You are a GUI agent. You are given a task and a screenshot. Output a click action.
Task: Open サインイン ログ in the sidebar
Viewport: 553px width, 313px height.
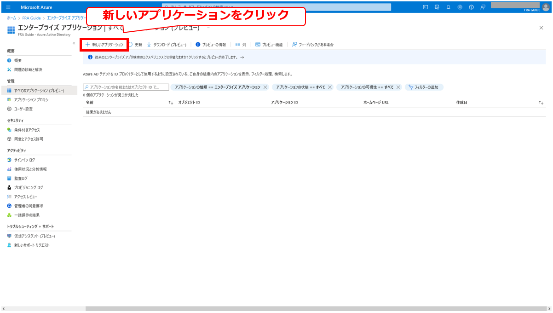pyautogui.click(x=24, y=160)
